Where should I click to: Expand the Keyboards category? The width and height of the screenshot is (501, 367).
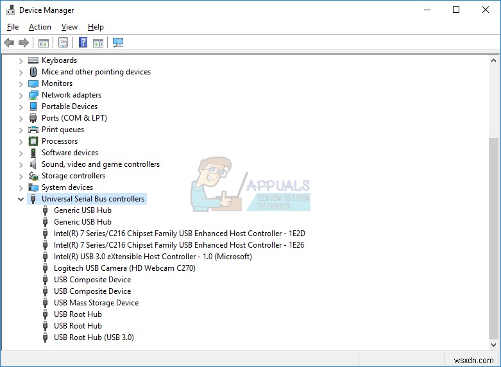point(21,61)
